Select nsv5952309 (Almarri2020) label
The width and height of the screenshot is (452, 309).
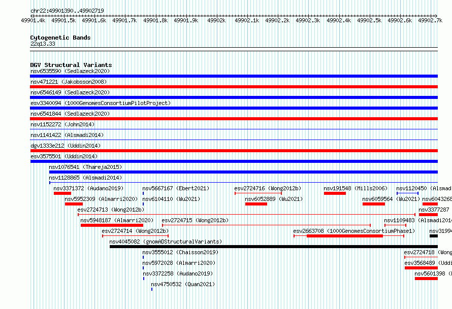coord(101,199)
